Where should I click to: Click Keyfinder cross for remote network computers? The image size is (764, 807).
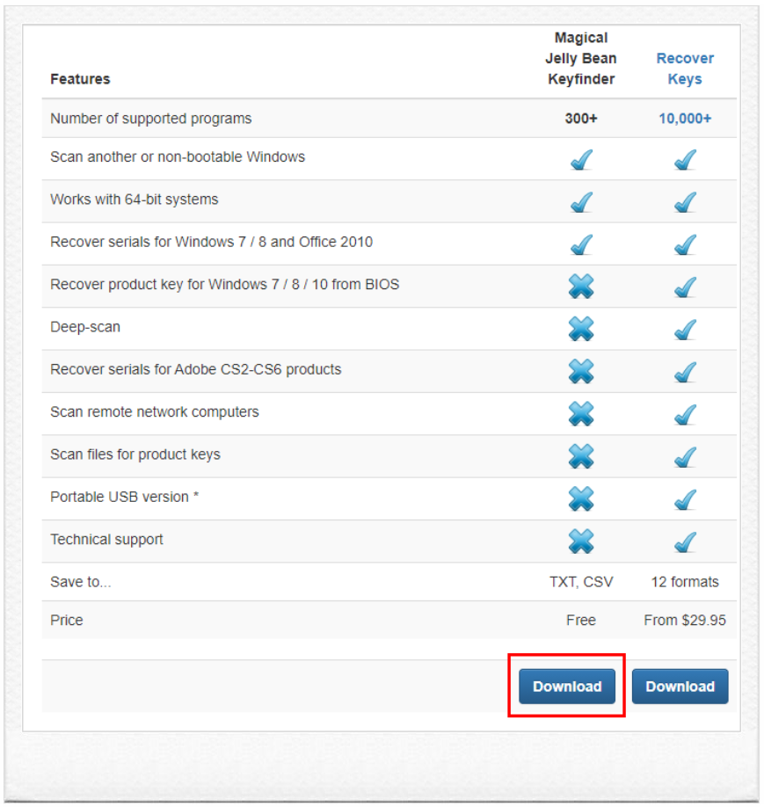click(x=581, y=414)
